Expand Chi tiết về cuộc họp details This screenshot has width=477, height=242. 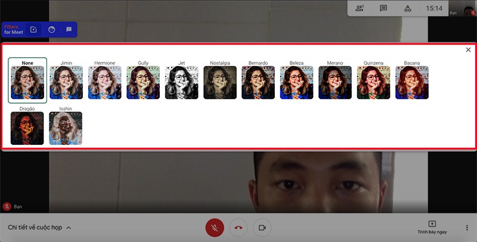[39, 228]
